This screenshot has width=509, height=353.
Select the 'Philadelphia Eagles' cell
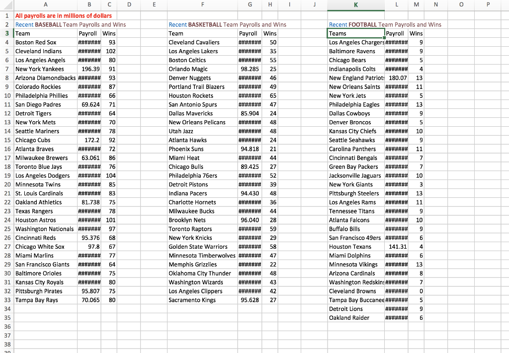click(356, 104)
